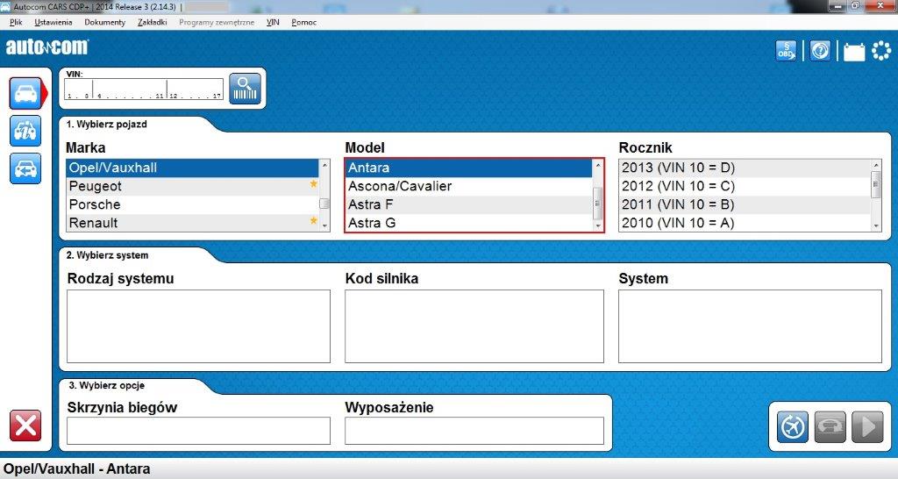Click the Autocom app icon in title bar
898x479 pixels.
point(5,6)
